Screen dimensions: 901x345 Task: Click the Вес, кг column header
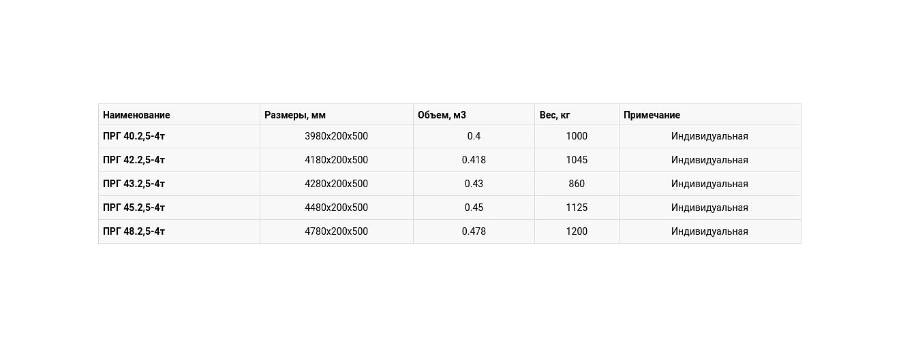coord(555,115)
